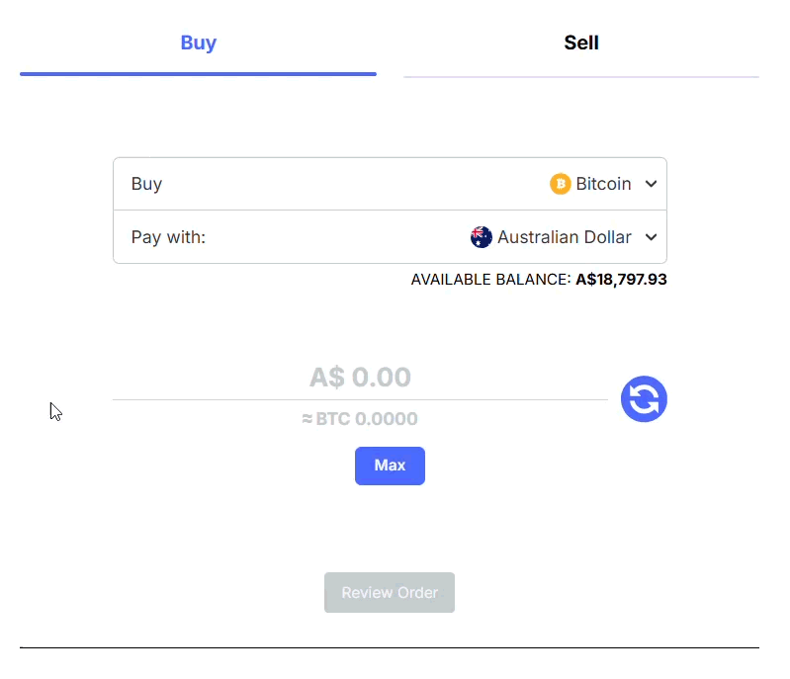Open the Australian Dollar currency dropdown
Viewport: 790px width, 679px height.
click(x=564, y=237)
